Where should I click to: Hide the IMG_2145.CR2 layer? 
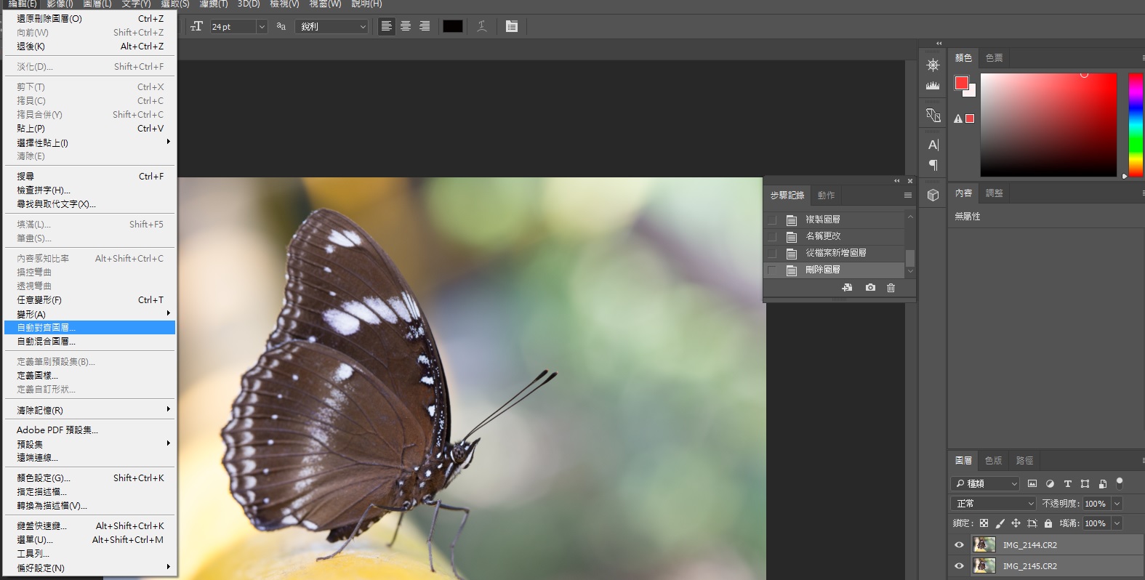point(959,565)
